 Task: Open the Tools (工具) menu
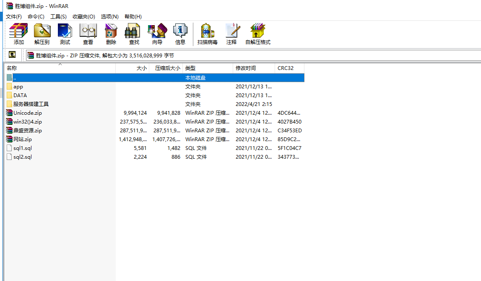pyautogui.click(x=58, y=17)
